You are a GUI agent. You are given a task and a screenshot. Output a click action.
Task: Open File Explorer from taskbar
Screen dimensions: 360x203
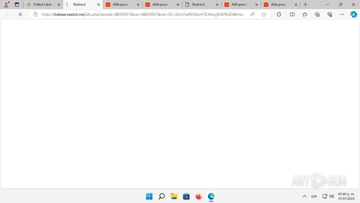point(174,196)
